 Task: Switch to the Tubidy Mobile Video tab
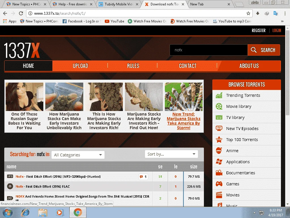(x=118, y=4)
